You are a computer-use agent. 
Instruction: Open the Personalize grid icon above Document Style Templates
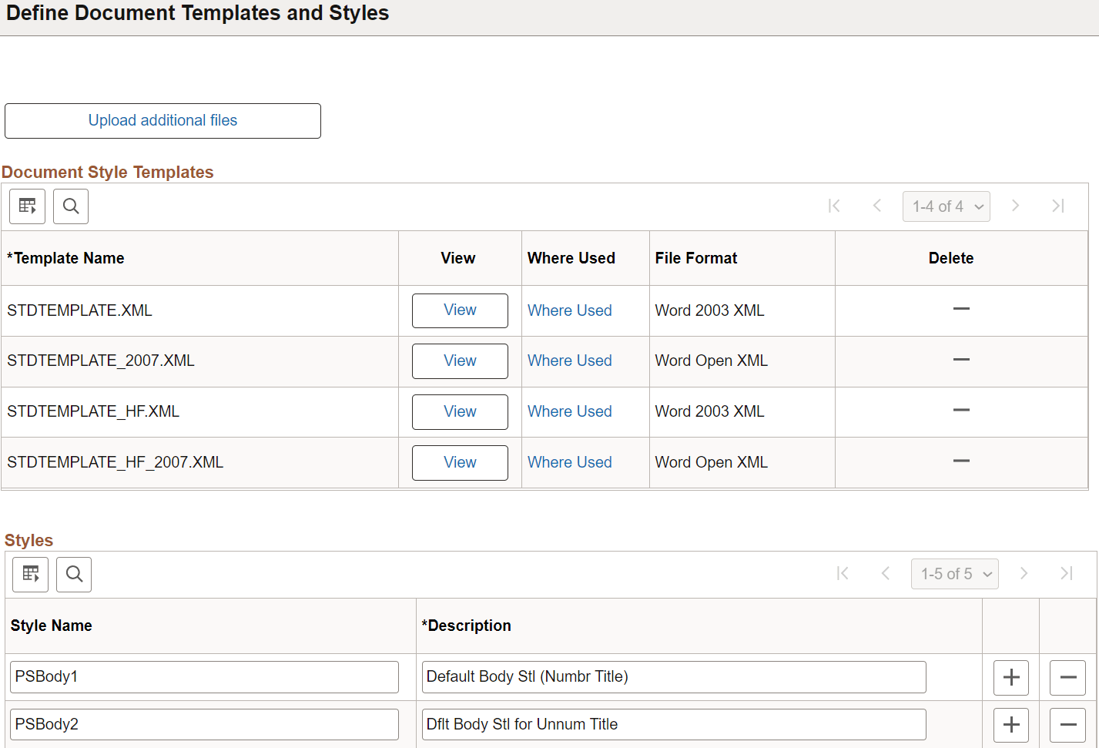pos(27,206)
